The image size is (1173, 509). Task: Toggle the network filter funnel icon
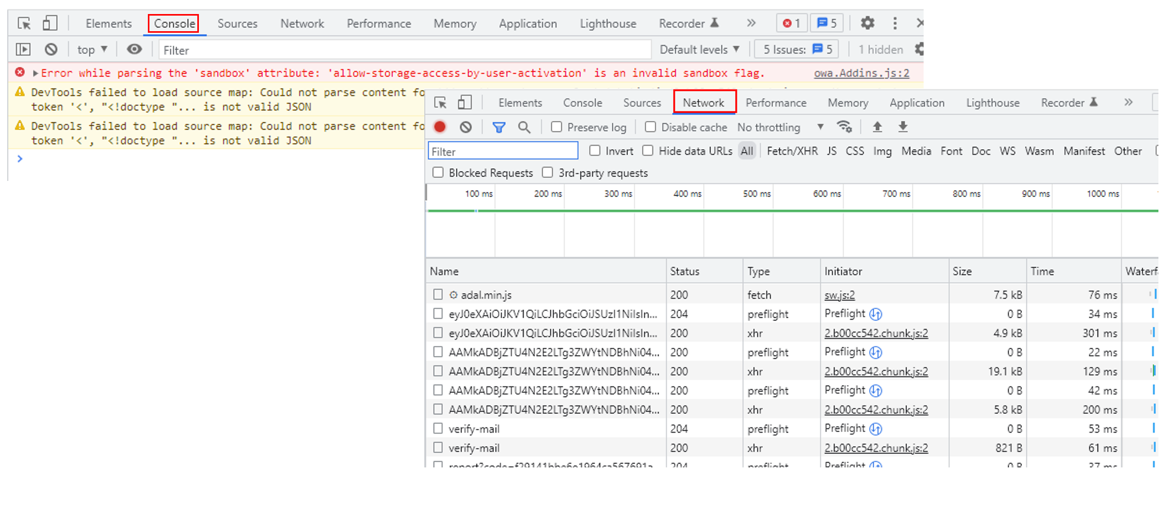click(x=499, y=127)
